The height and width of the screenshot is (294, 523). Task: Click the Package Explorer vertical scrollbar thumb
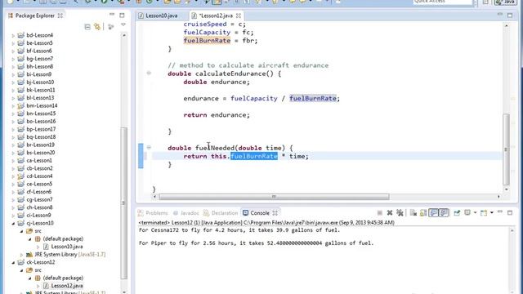coord(123,203)
